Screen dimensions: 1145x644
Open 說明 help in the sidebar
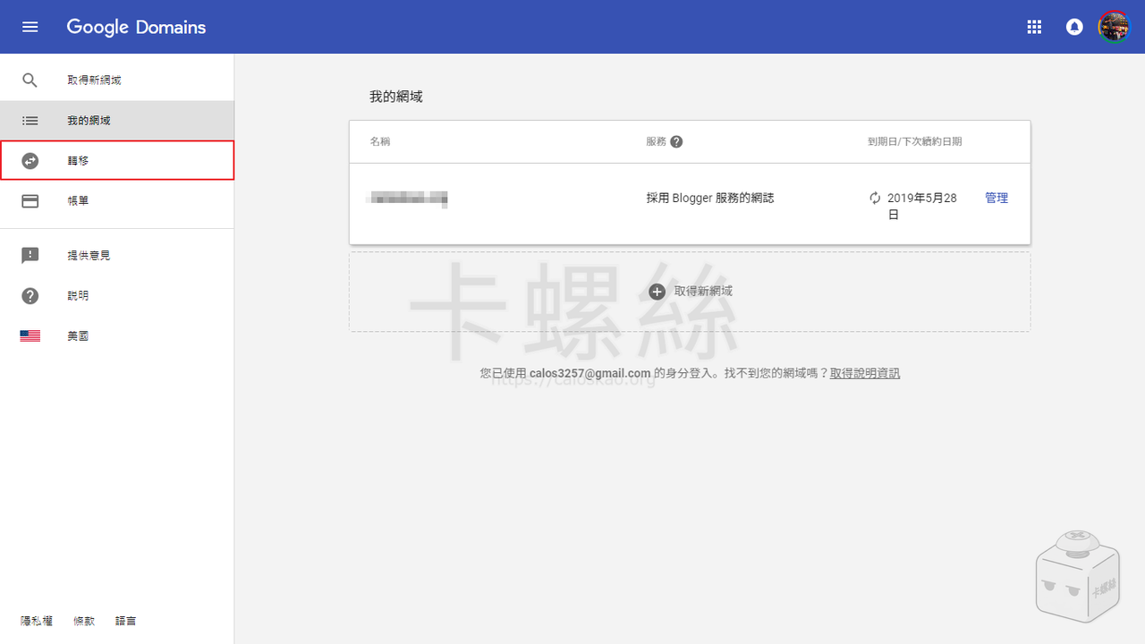click(78, 296)
